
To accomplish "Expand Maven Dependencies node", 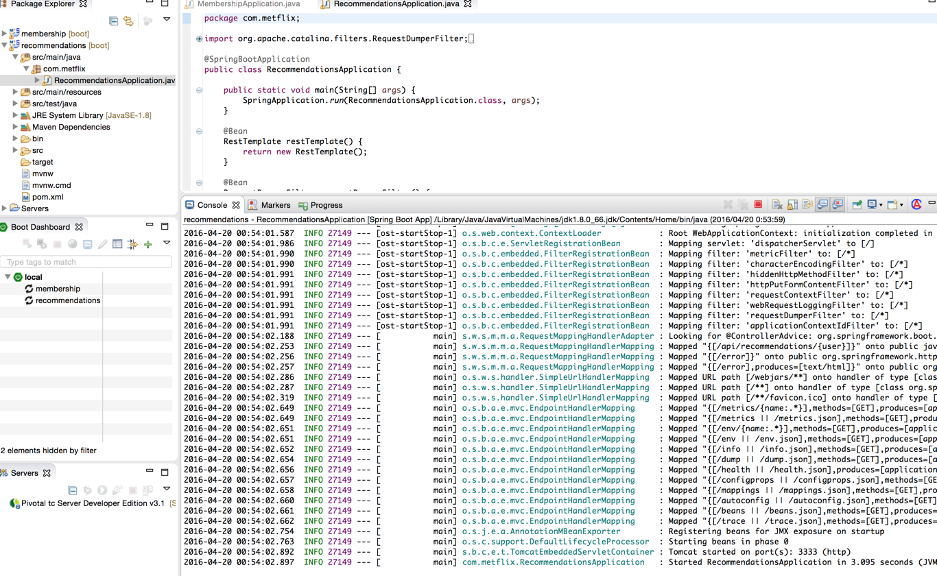I will click(16, 127).
